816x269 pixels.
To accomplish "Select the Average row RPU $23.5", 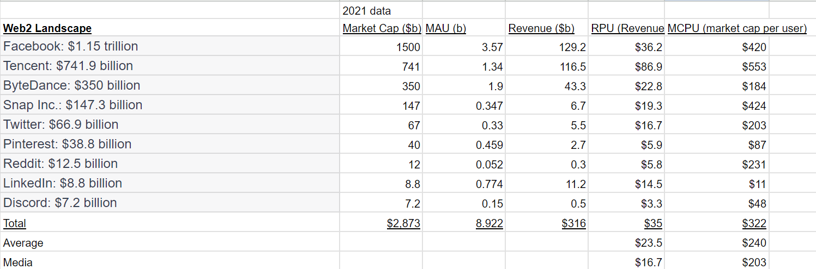I will tap(649, 243).
